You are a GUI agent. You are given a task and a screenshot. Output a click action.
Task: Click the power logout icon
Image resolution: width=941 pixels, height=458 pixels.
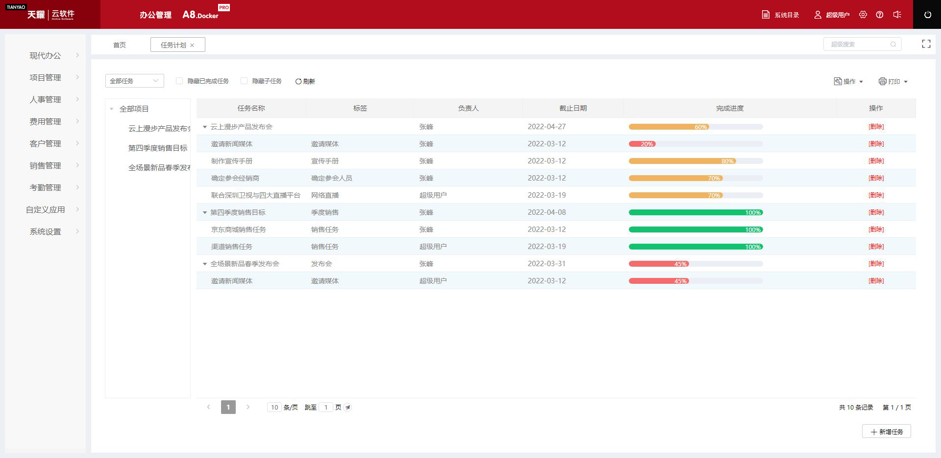pos(927,15)
